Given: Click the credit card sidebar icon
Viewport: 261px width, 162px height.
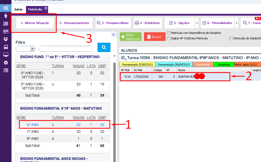Looking at the screenshot, I should pyautogui.click(x=6, y=32).
